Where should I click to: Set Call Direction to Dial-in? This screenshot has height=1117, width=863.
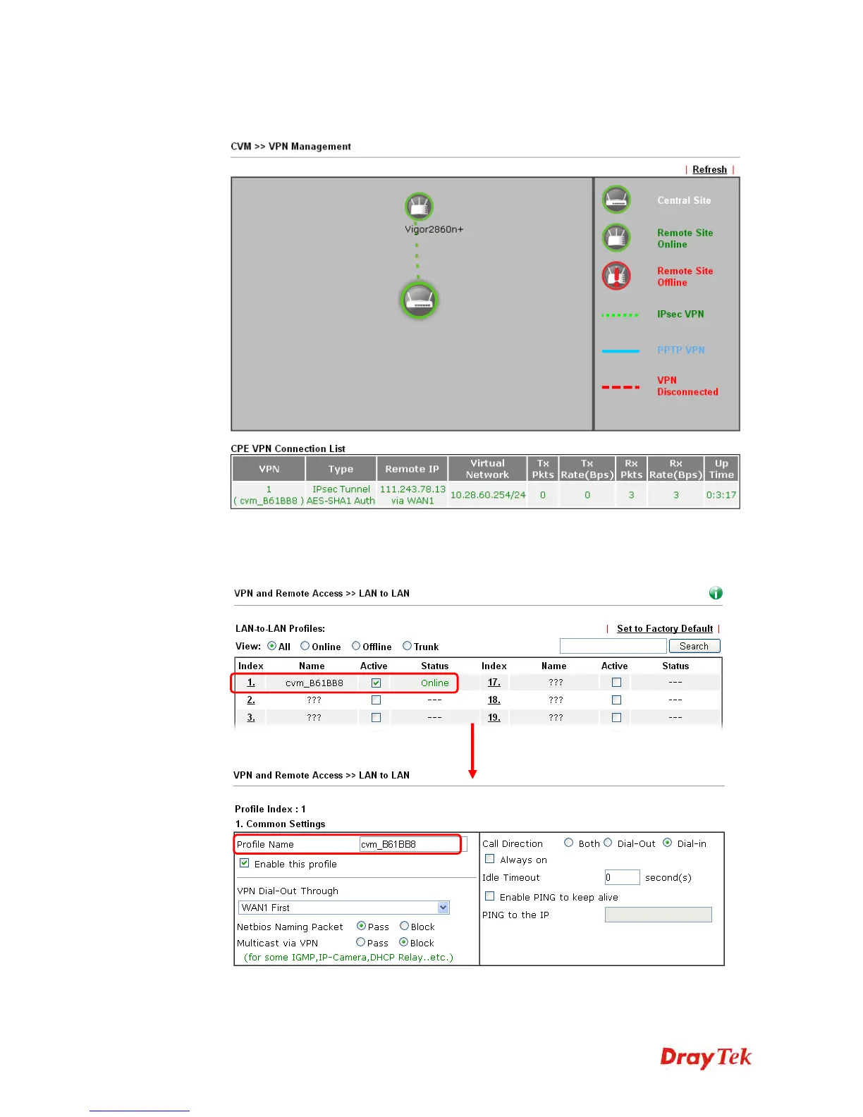(x=667, y=843)
